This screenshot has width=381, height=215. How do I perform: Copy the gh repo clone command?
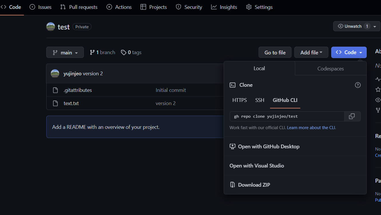point(352,116)
